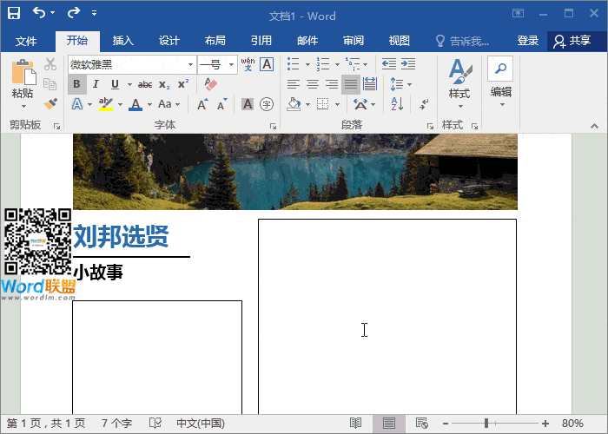Switch to the 引用 tab
The width and height of the screenshot is (608, 434).
(261, 41)
